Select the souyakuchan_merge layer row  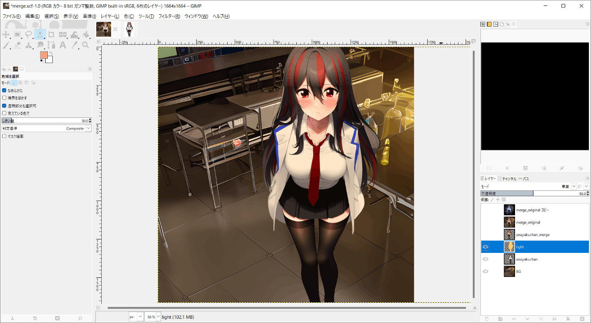pyautogui.click(x=535, y=234)
